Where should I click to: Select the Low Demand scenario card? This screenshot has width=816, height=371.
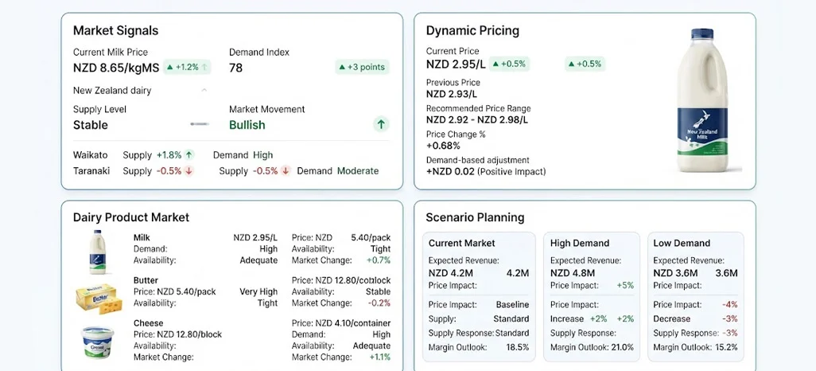point(695,296)
